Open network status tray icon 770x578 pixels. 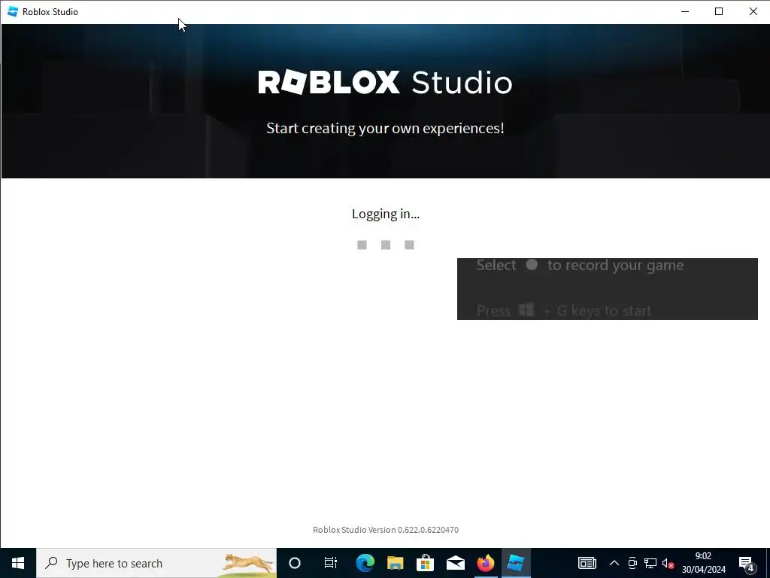tap(650, 563)
